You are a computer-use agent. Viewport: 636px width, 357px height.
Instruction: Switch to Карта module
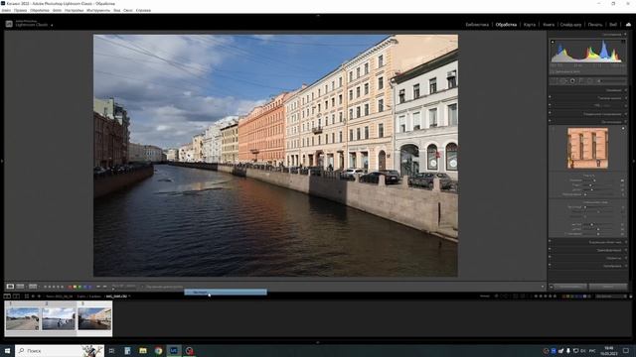[x=530, y=25]
